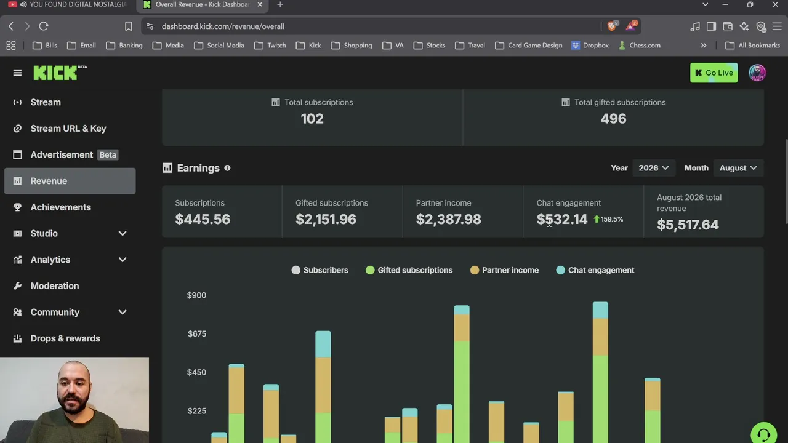The height and width of the screenshot is (443, 788).
Task: Click the browser forward arrow
Action: click(x=27, y=26)
